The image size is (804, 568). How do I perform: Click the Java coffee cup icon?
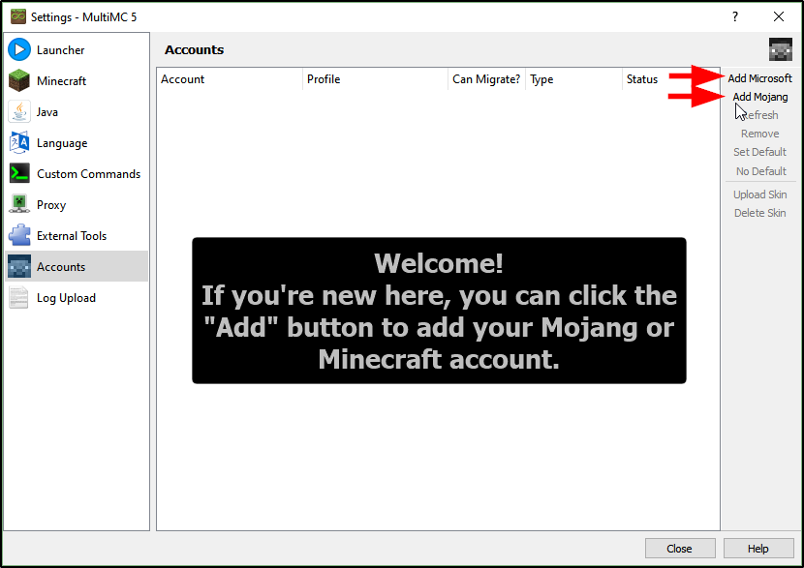[19, 111]
